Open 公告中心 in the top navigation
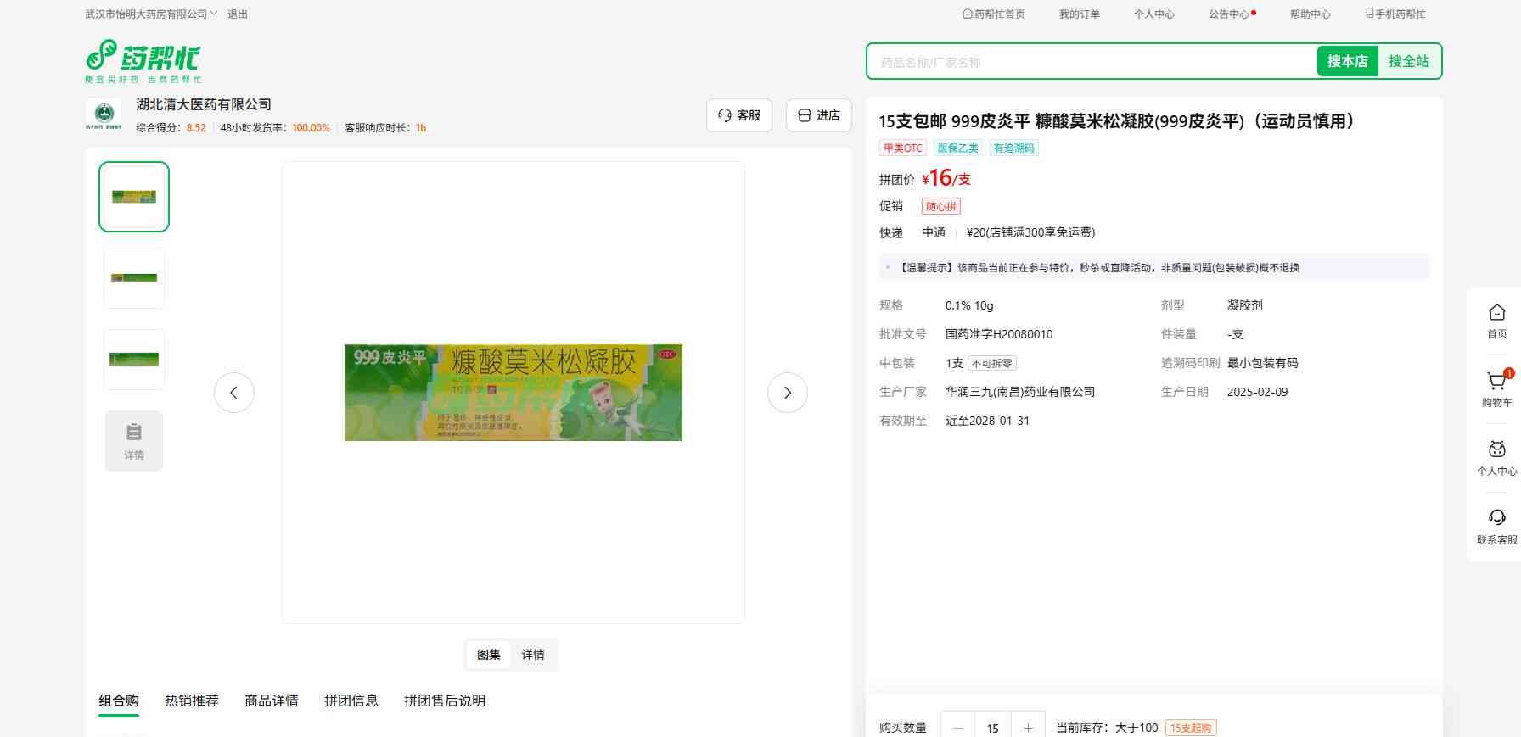1521x737 pixels. coord(1229,14)
